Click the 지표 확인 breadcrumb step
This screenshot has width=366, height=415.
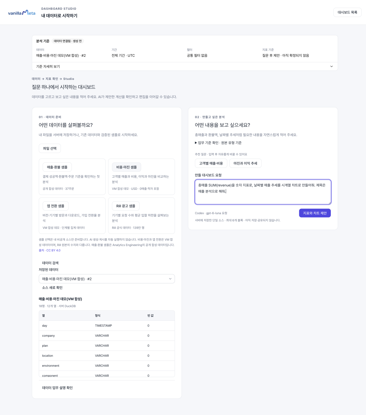coord(52,79)
